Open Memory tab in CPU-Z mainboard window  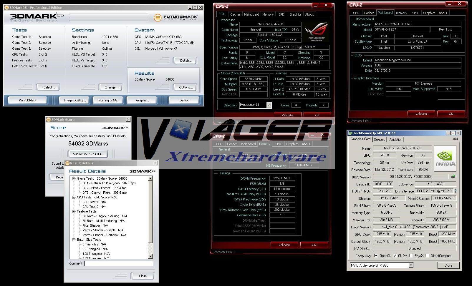tap(401, 13)
